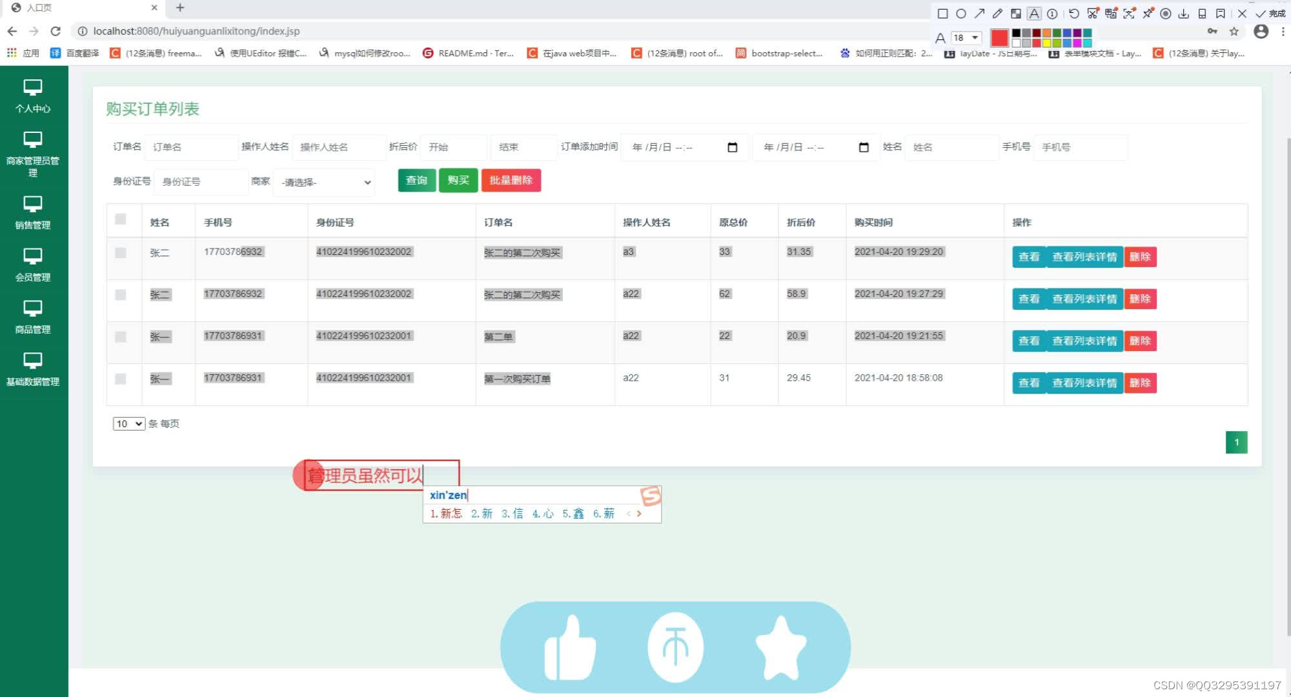Open the end date calendar picker
Image resolution: width=1291 pixels, height=697 pixels.
pyautogui.click(x=864, y=147)
